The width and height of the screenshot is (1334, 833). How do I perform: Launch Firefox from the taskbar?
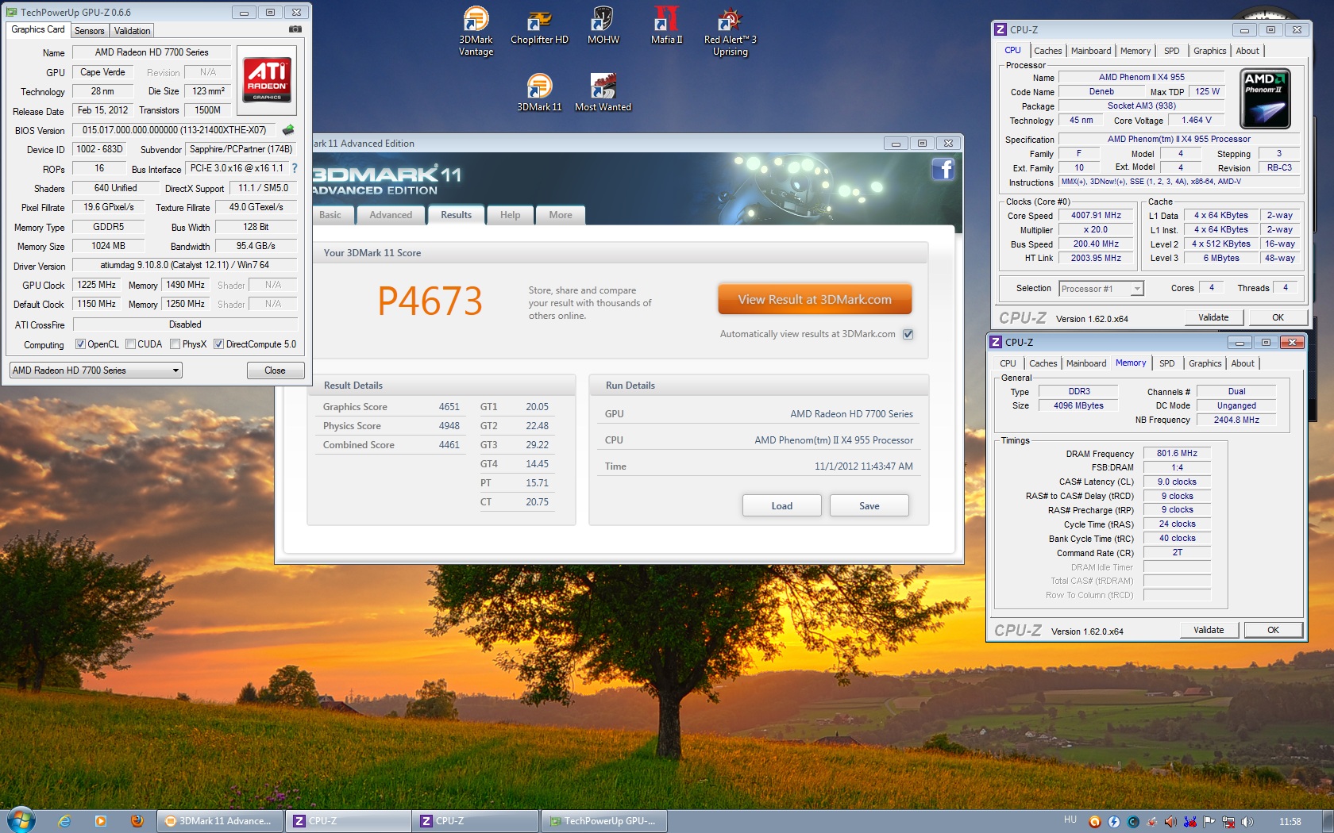point(137,821)
